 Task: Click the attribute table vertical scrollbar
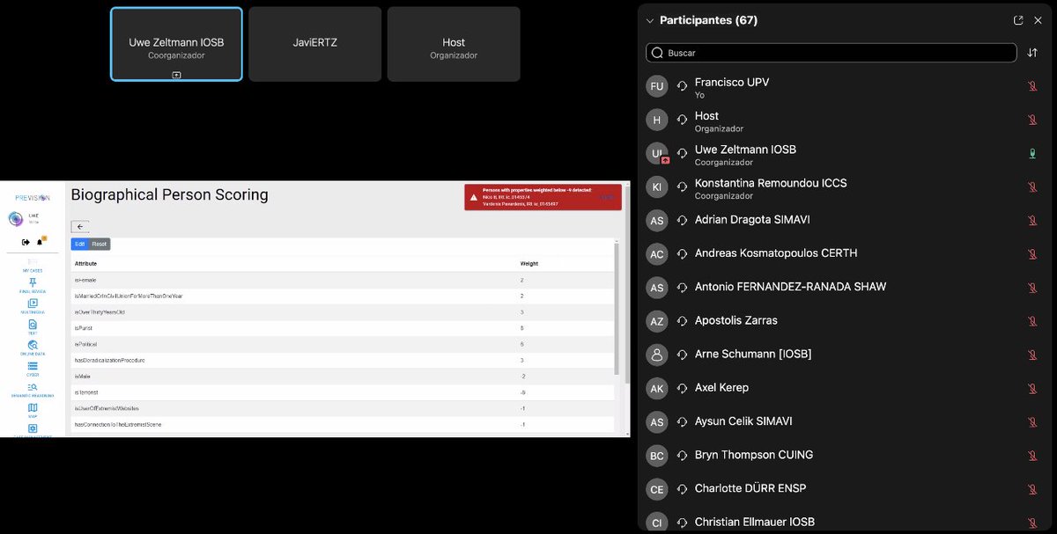616,310
